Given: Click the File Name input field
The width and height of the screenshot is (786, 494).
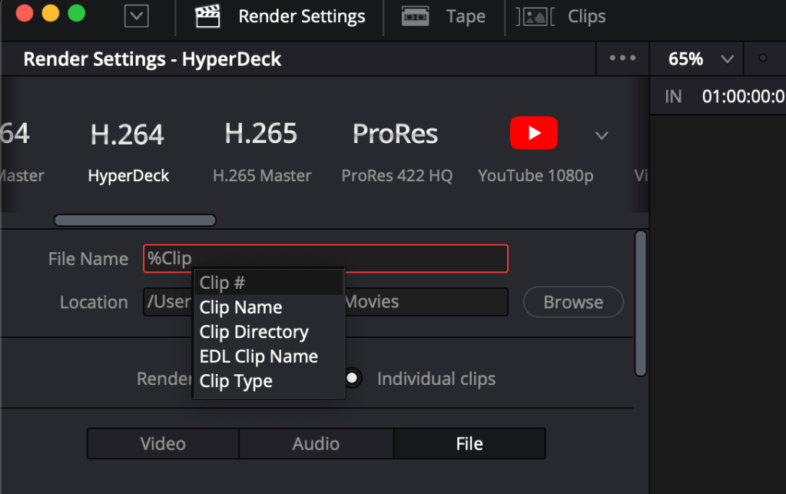Looking at the screenshot, I should coord(326,258).
